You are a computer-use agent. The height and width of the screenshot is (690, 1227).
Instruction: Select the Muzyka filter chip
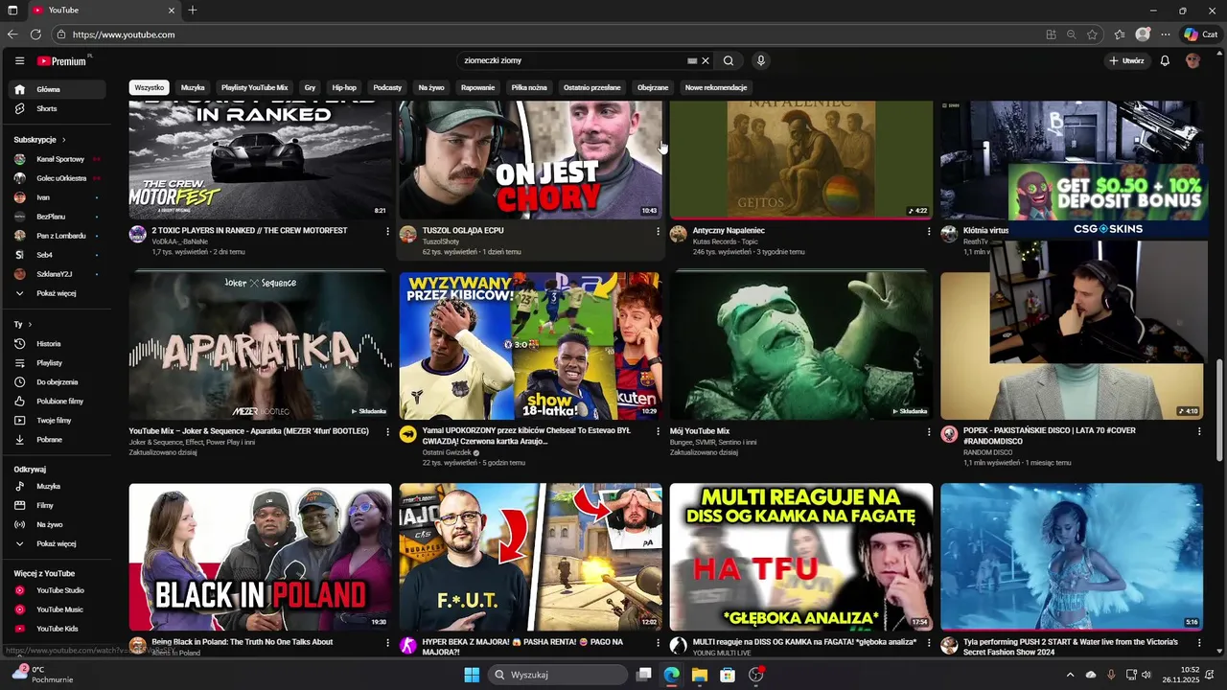[x=193, y=87]
